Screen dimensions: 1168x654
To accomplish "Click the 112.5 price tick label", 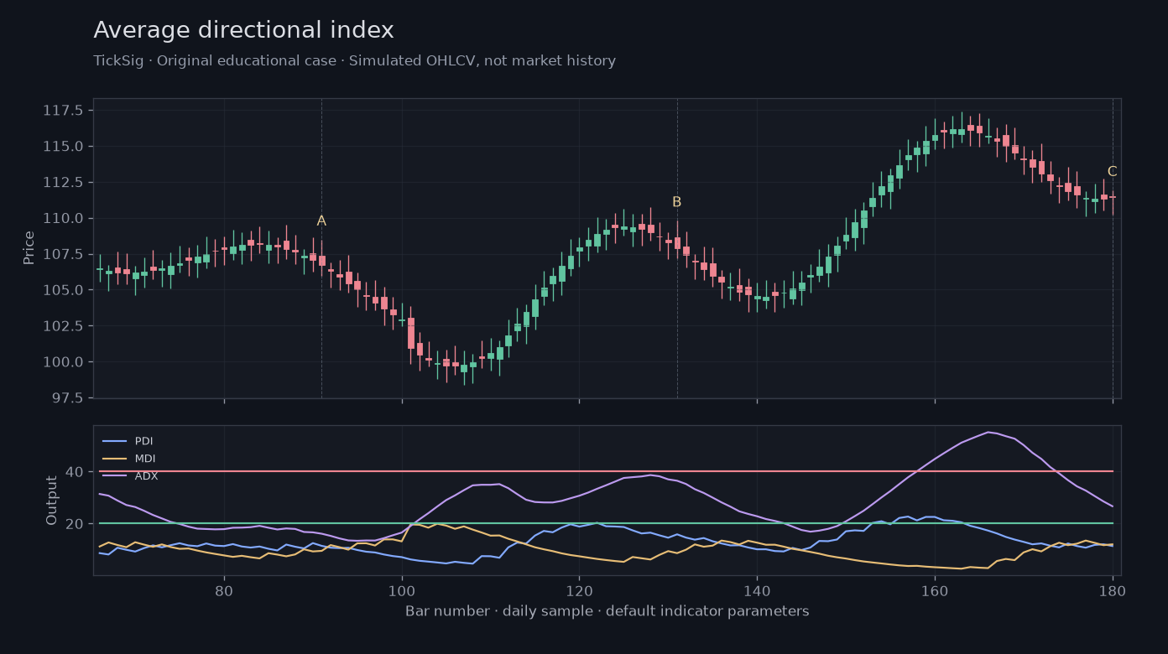I will [x=63, y=183].
